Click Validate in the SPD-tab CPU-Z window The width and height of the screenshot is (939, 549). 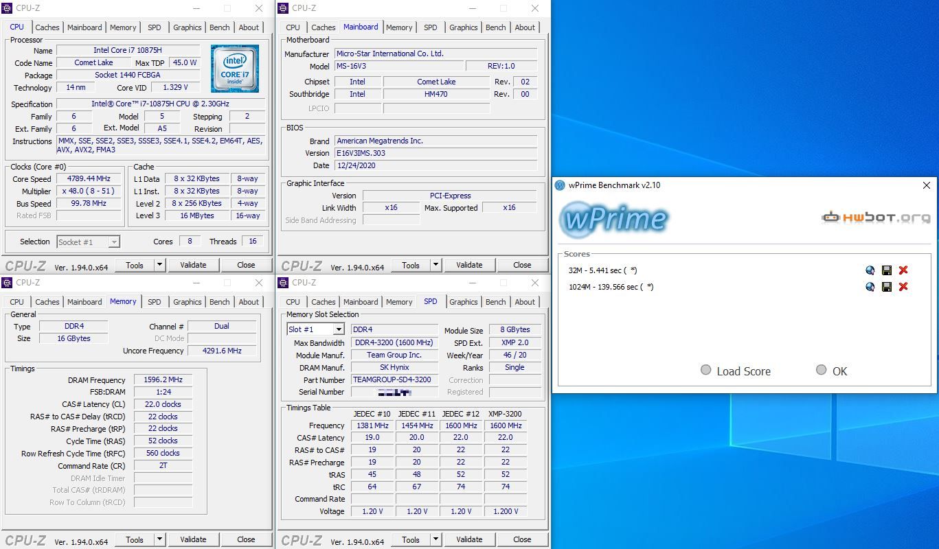point(469,539)
